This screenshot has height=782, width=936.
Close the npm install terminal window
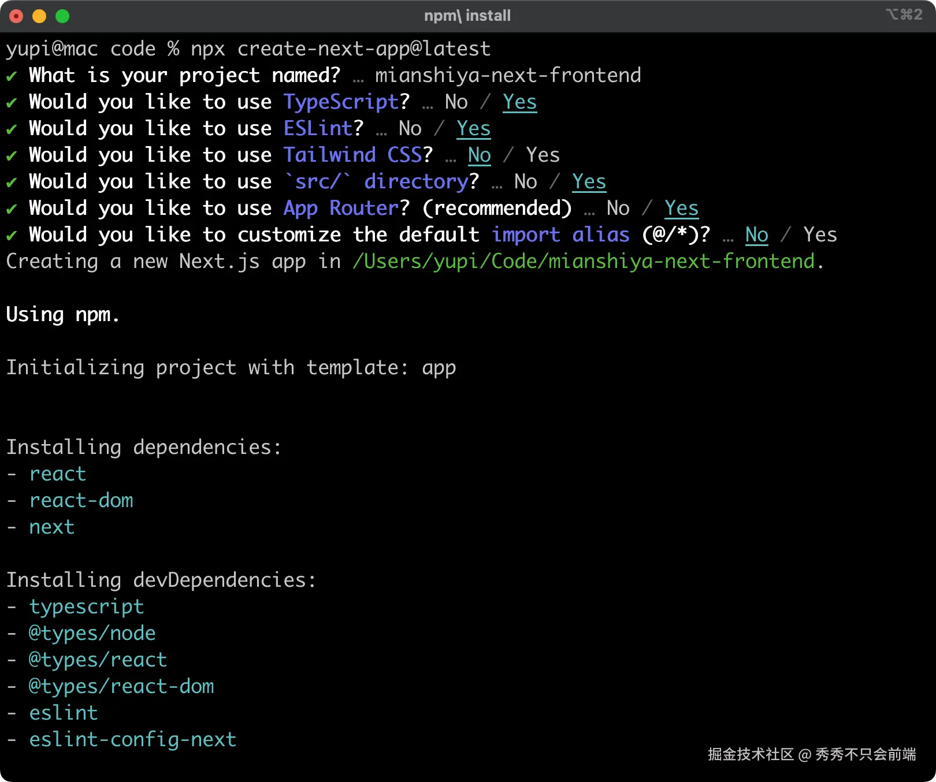(16, 16)
